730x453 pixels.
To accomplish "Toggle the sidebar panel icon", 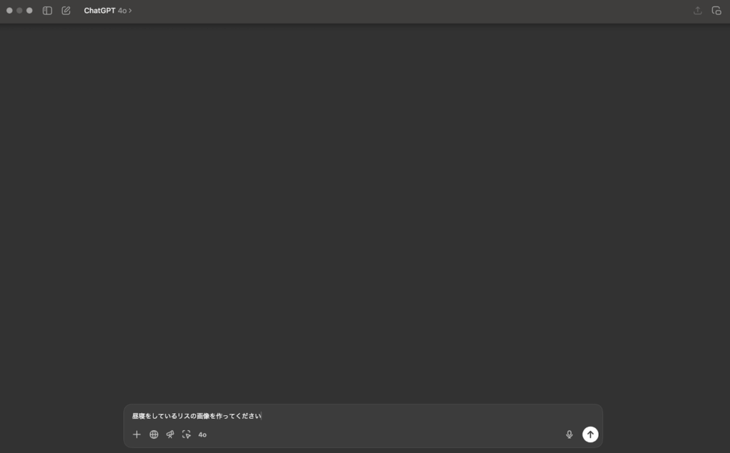I will [x=47, y=10].
